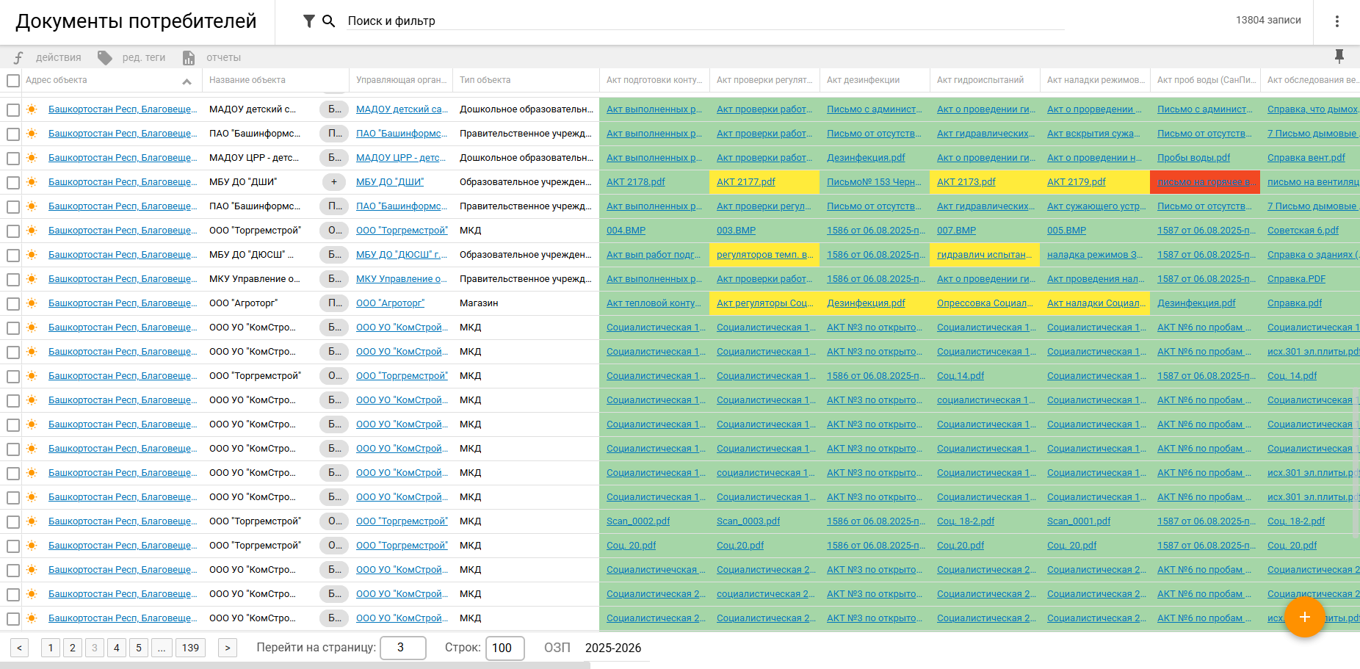Click the действия function icon
Image resolution: width=1360 pixels, height=669 pixels.
click(x=18, y=57)
